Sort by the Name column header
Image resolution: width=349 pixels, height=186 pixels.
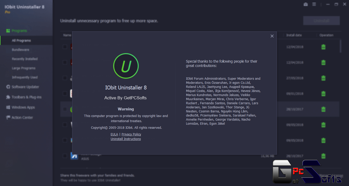[x=67, y=35]
